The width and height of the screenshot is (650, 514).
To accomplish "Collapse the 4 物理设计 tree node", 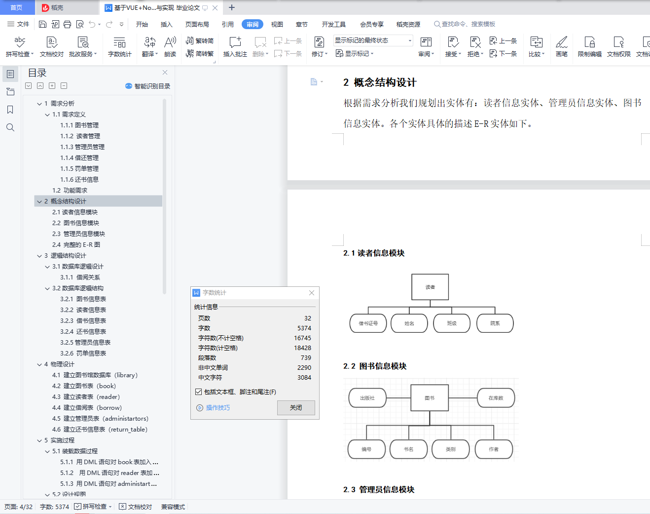I will [39, 364].
